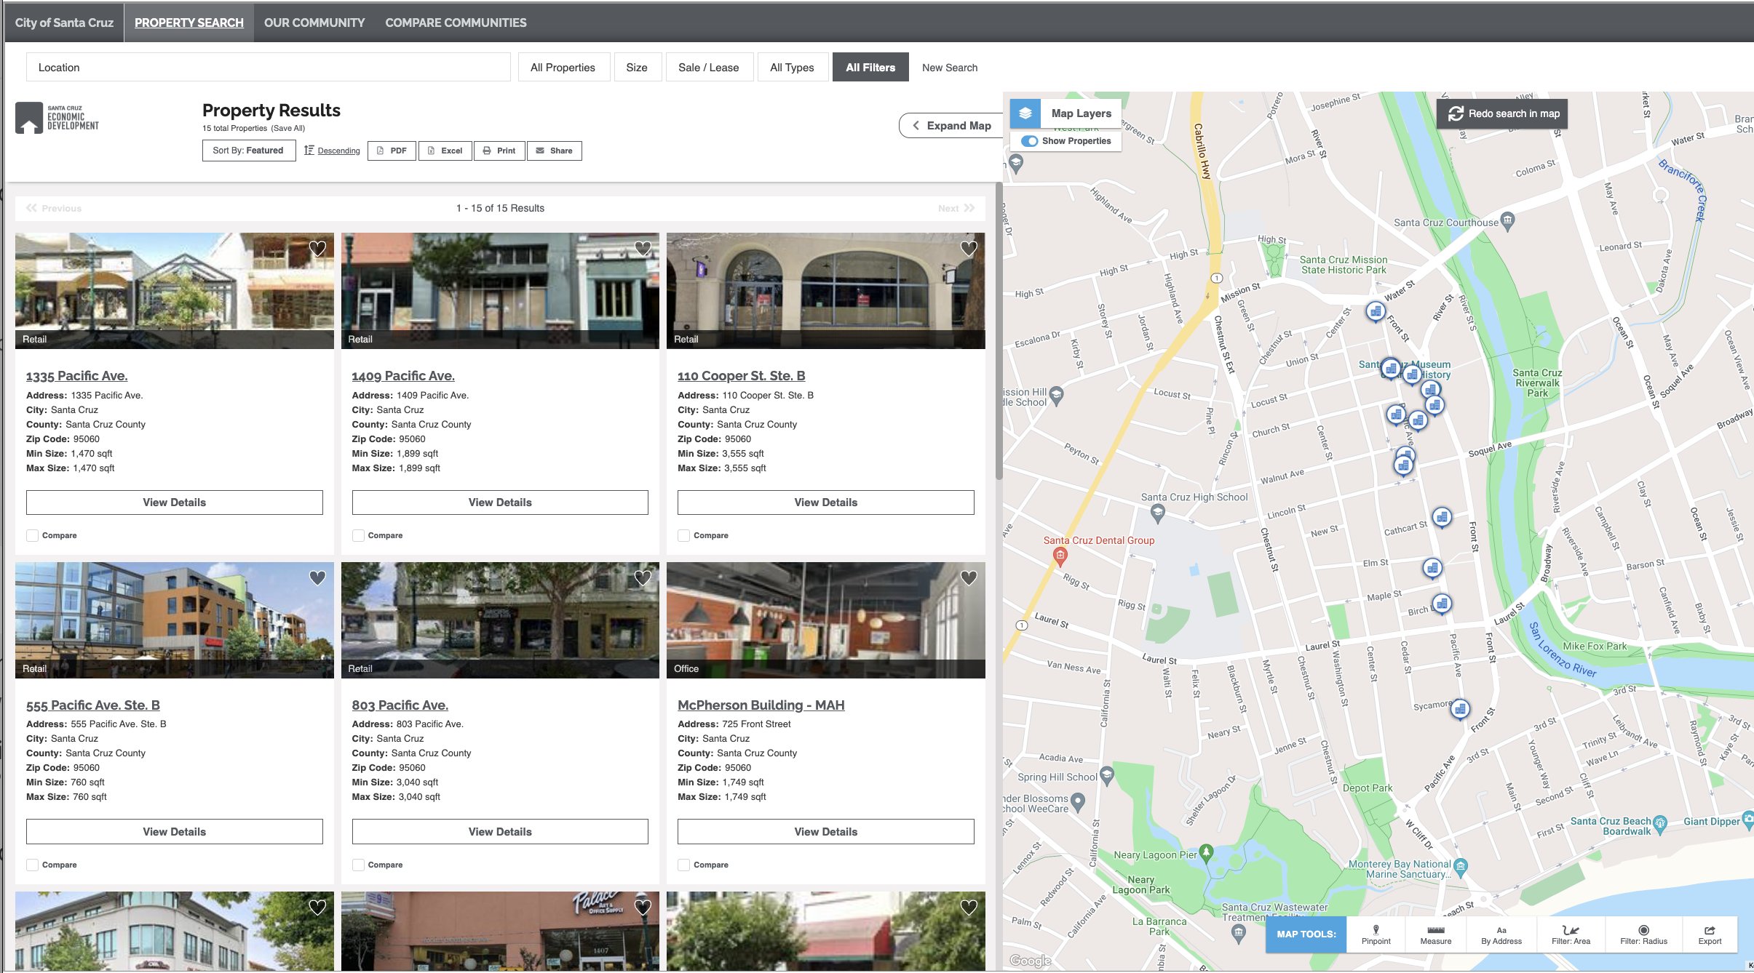Viewport: 1754px width, 973px height.
Task: Check Compare for 1409 Pacific Ave.
Action: pos(358,536)
